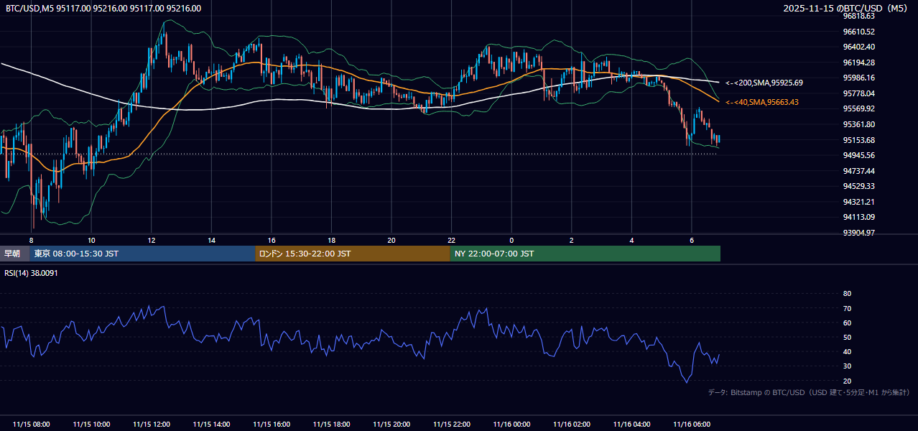Click hour tick 16 below price chart
Viewport: 918px width, 431px height.
click(x=272, y=240)
